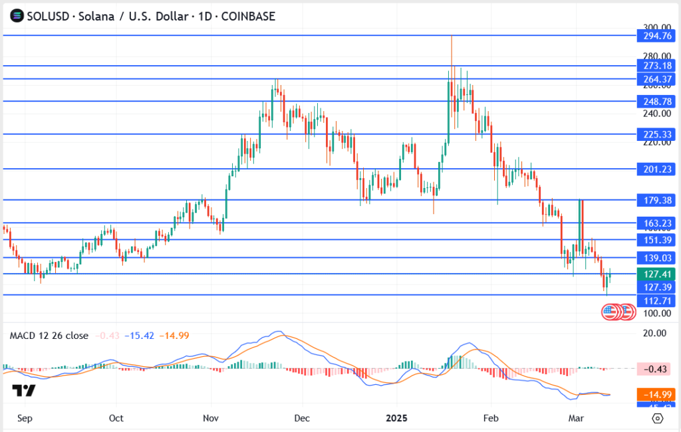Click the 201.23 price level label
This screenshot has width=681, height=432.
(x=656, y=169)
